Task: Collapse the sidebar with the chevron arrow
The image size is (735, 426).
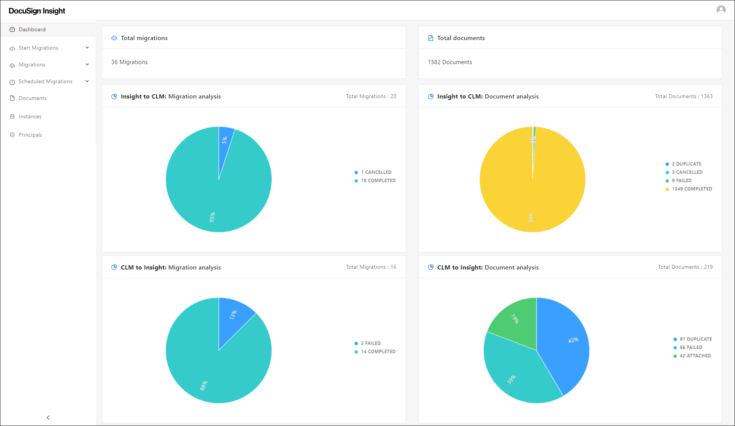Action: tap(48, 417)
